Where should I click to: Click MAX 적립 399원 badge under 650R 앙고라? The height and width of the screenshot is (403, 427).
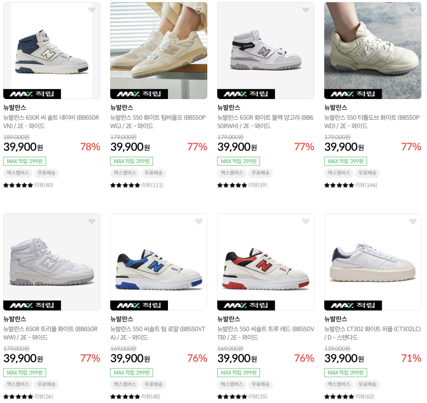pyautogui.click(x=238, y=161)
